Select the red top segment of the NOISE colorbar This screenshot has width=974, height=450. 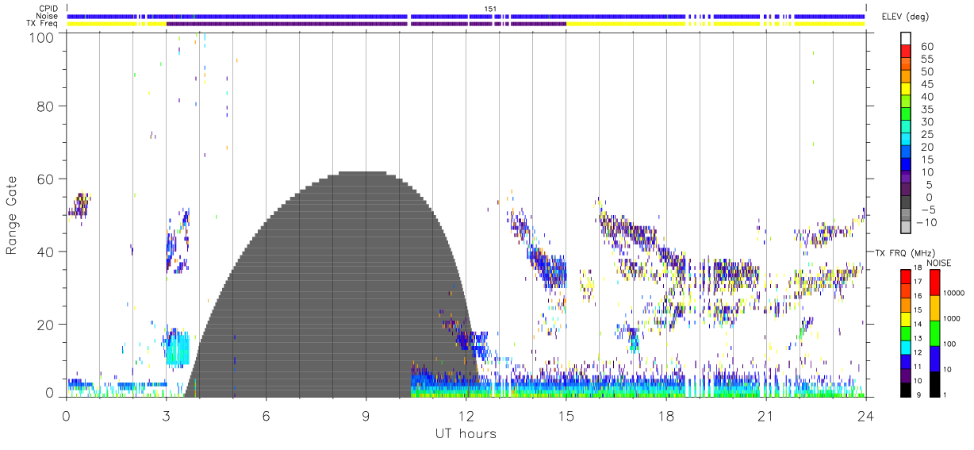(934, 282)
